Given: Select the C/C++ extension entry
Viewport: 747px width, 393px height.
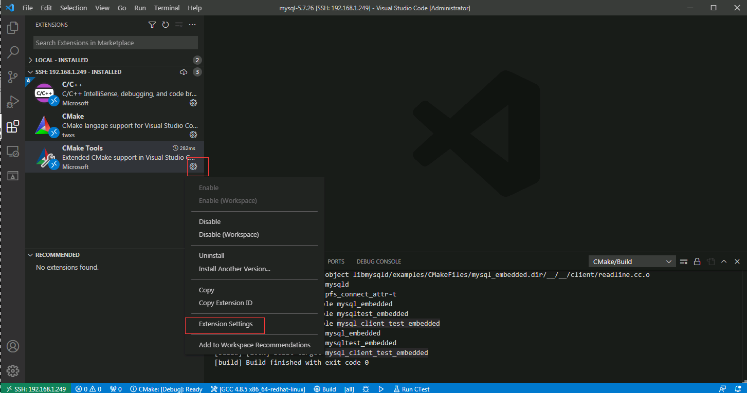Looking at the screenshot, I should [115, 93].
